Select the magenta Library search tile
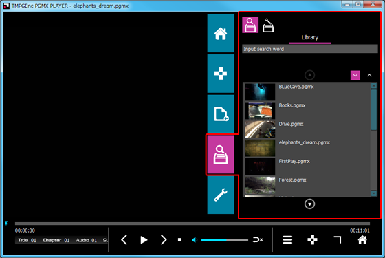Viewport: 385px width, 258px height. (221, 155)
